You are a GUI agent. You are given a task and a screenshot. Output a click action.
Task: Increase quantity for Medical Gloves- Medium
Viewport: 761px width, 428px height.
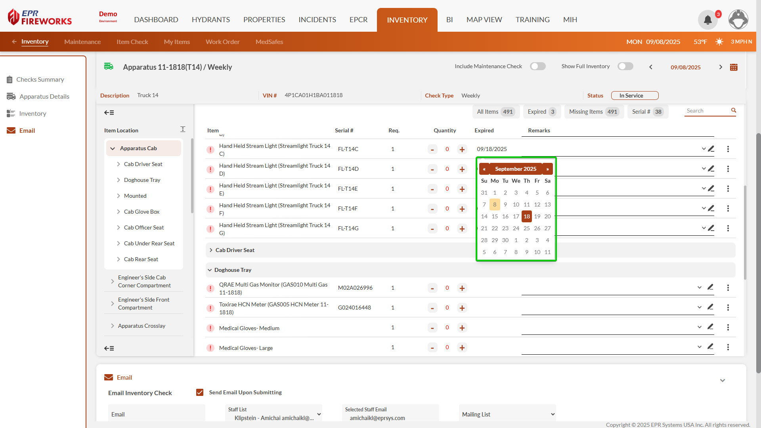[x=462, y=328]
